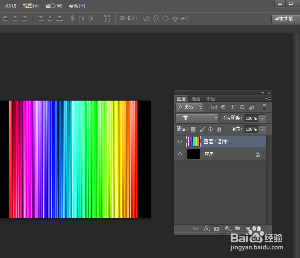Click align right edges icon

pyautogui.click(x=25, y=18)
